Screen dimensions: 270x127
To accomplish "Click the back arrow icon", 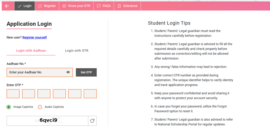I will 7,6.
